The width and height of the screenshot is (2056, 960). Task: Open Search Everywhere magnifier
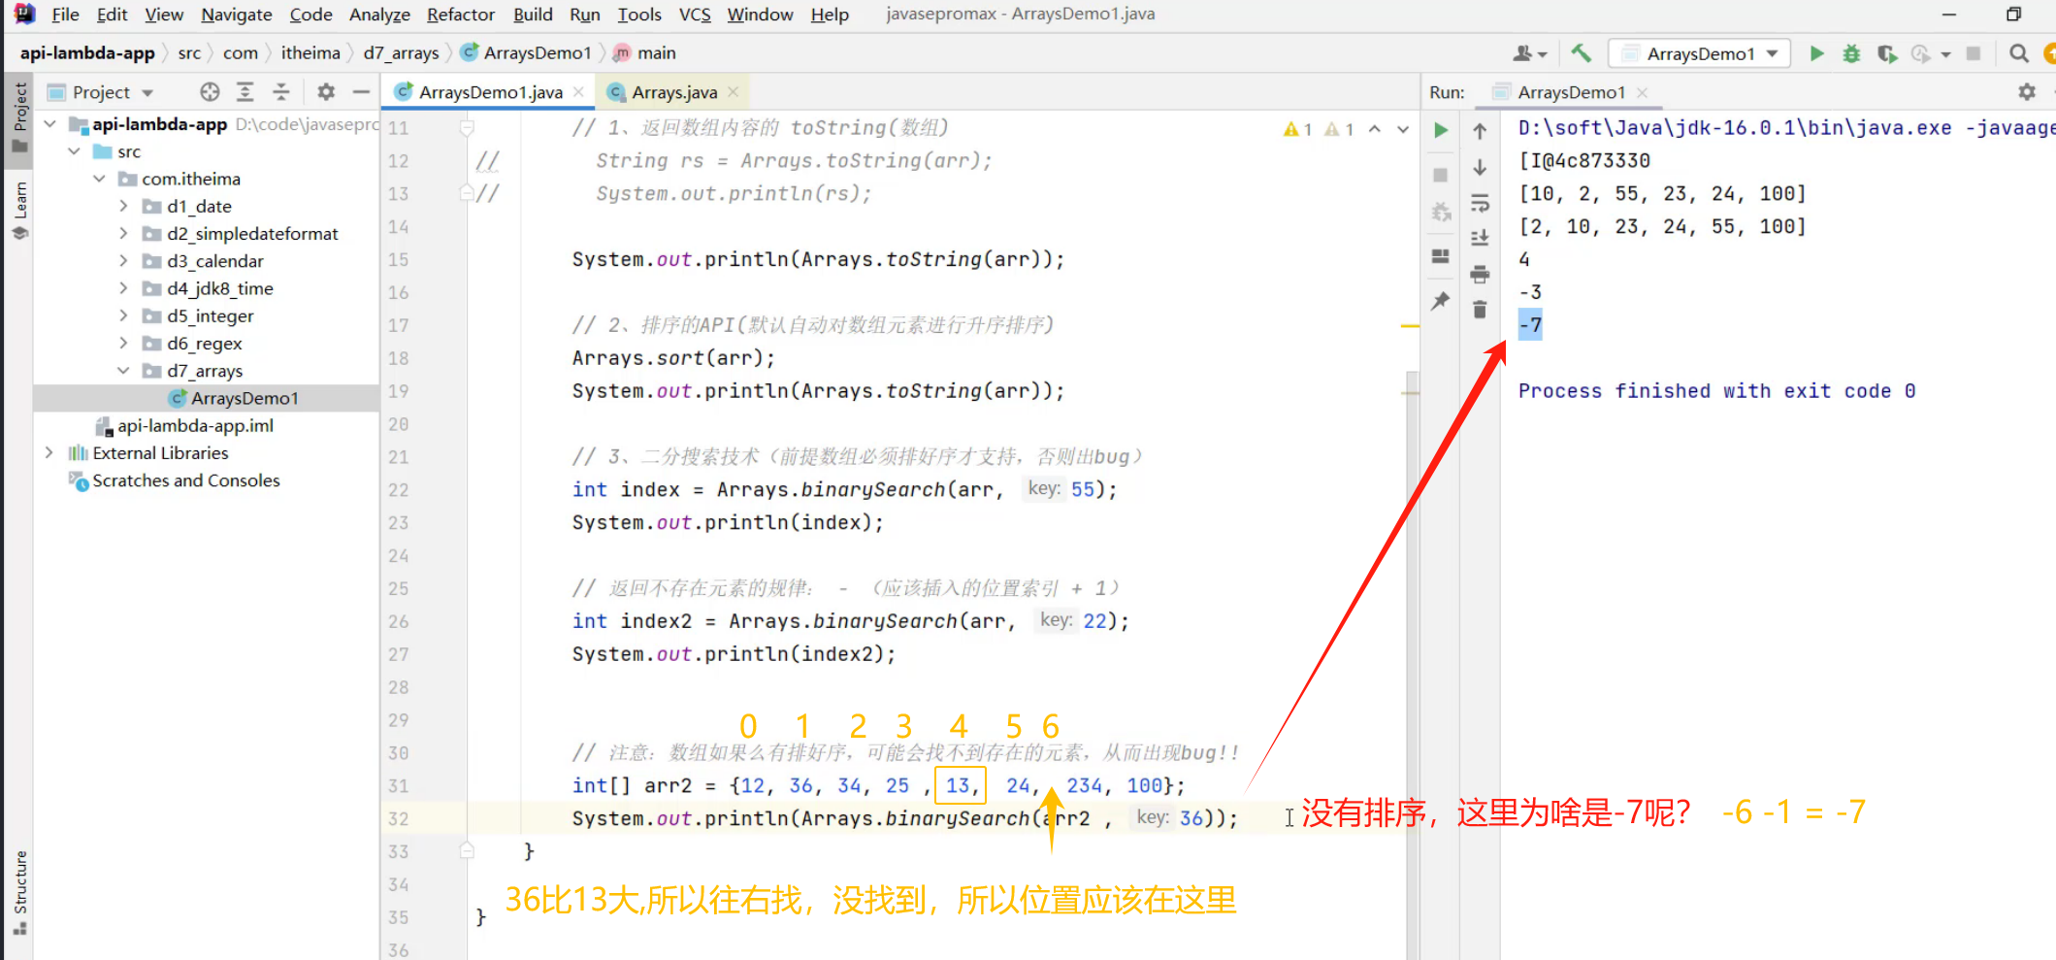[2018, 53]
